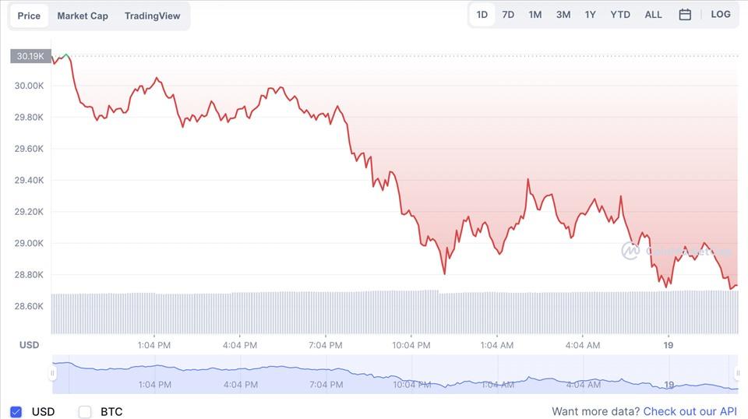
Task: Click the 30.19K price label
Action: pyautogui.click(x=30, y=56)
